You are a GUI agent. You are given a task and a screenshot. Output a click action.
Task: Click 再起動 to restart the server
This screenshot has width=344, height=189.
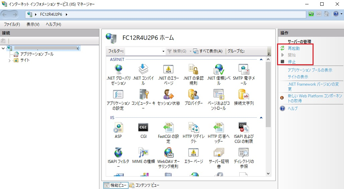click(x=294, y=48)
